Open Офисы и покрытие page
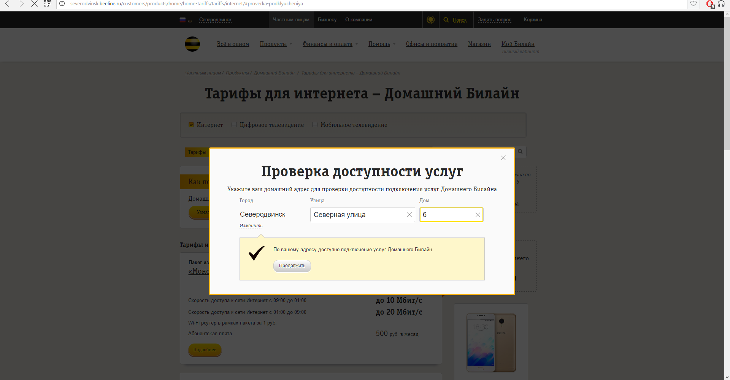 click(432, 44)
